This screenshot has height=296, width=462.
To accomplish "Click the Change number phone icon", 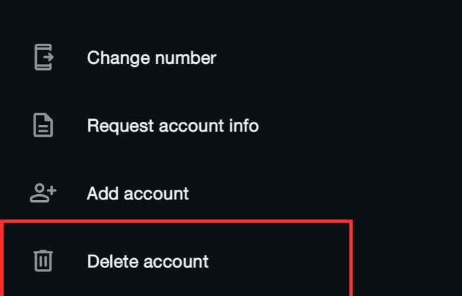I will (x=43, y=58).
